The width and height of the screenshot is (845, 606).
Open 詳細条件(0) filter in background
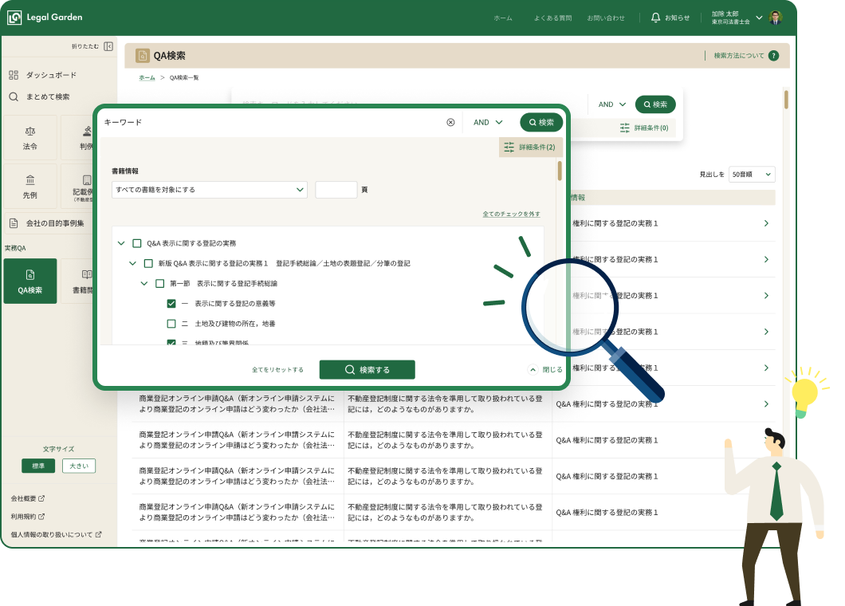click(x=644, y=128)
